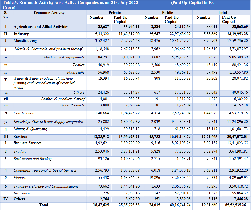Select the 'Wood Products' row label
Viewport: 251px width, 210px height.
tap(72, 105)
